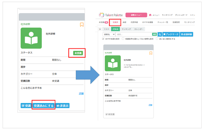Switch to the おすすめ書籍 tab
Viewport: 205px width, 130px height.
pyautogui.click(x=148, y=22)
